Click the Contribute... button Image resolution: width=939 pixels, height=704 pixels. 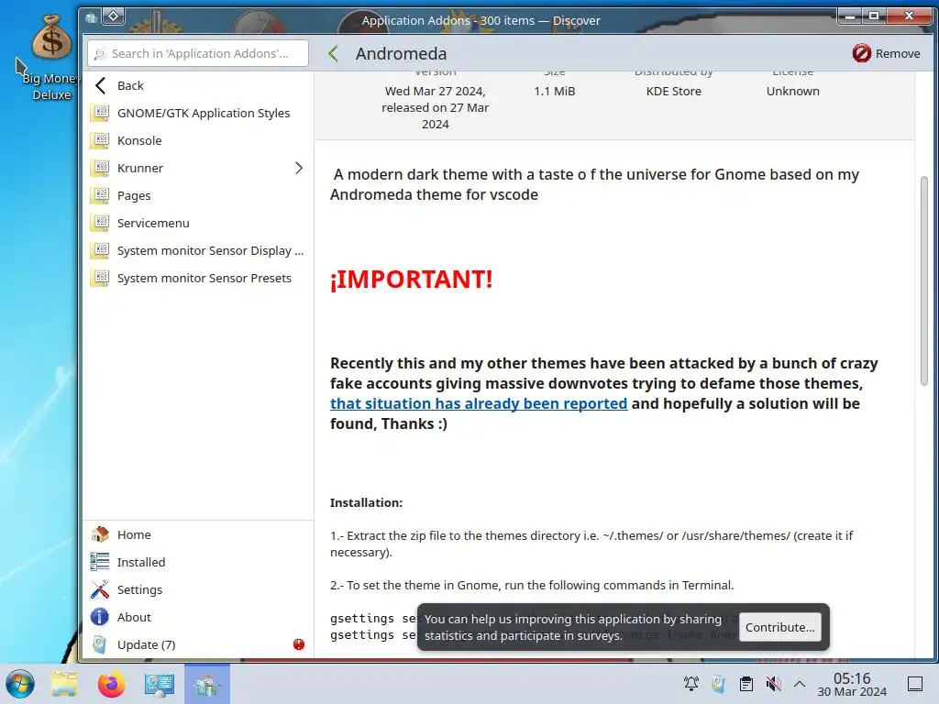click(x=779, y=627)
